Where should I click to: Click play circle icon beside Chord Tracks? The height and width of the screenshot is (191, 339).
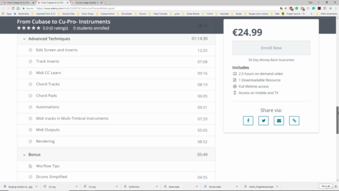click(x=30, y=84)
